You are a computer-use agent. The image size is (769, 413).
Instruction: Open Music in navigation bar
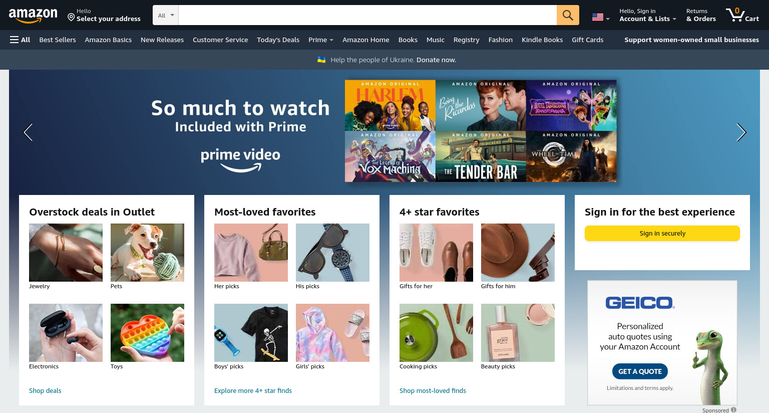click(435, 40)
